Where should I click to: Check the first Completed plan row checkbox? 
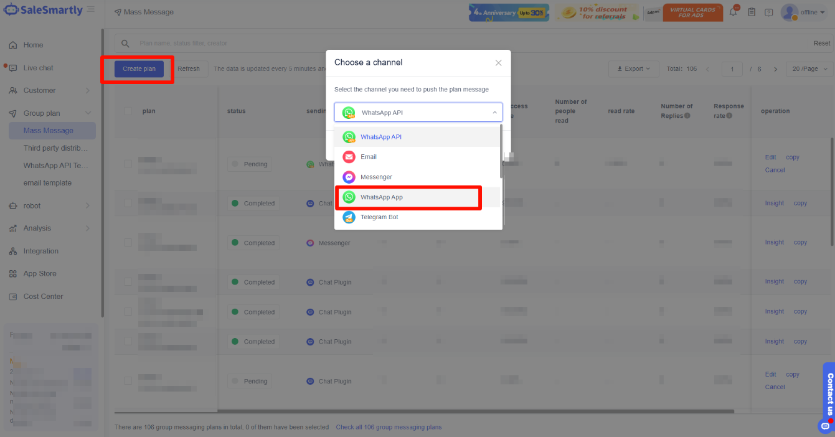click(x=128, y=203)
